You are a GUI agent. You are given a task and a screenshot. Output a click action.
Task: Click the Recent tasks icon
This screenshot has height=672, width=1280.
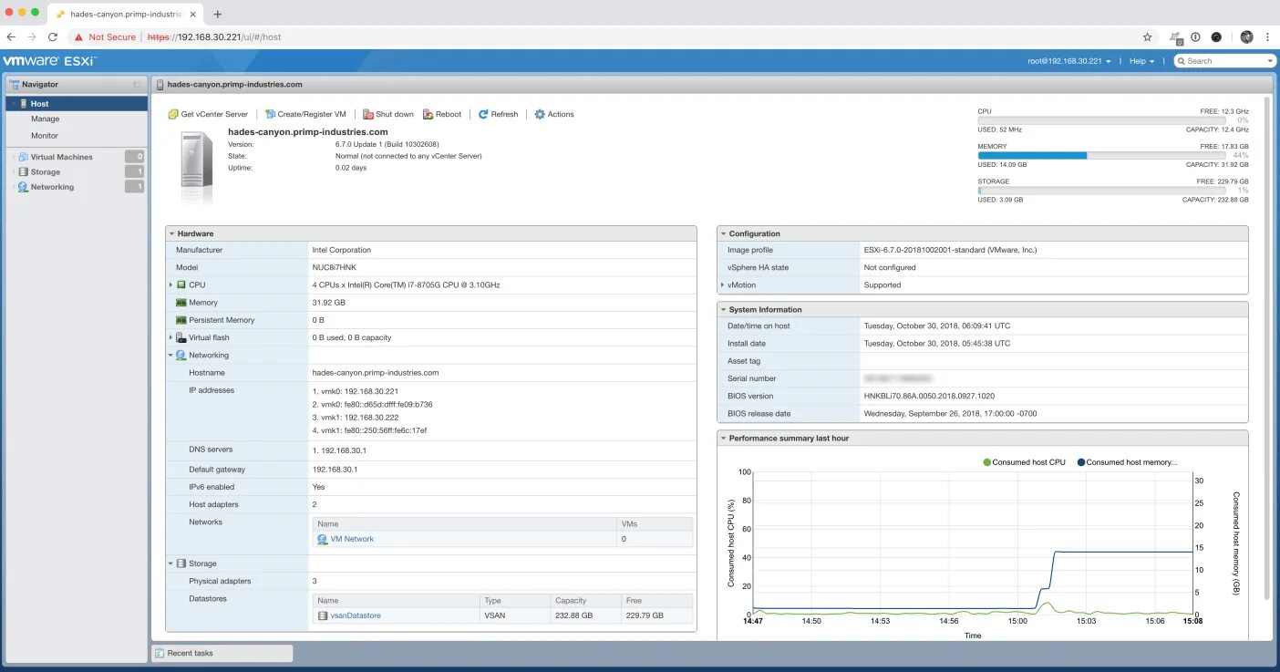click(160, 653)
